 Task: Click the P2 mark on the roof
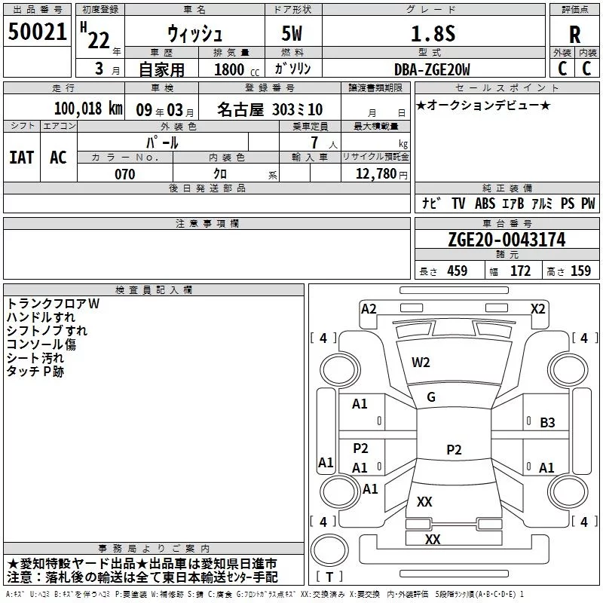point(454,449)
